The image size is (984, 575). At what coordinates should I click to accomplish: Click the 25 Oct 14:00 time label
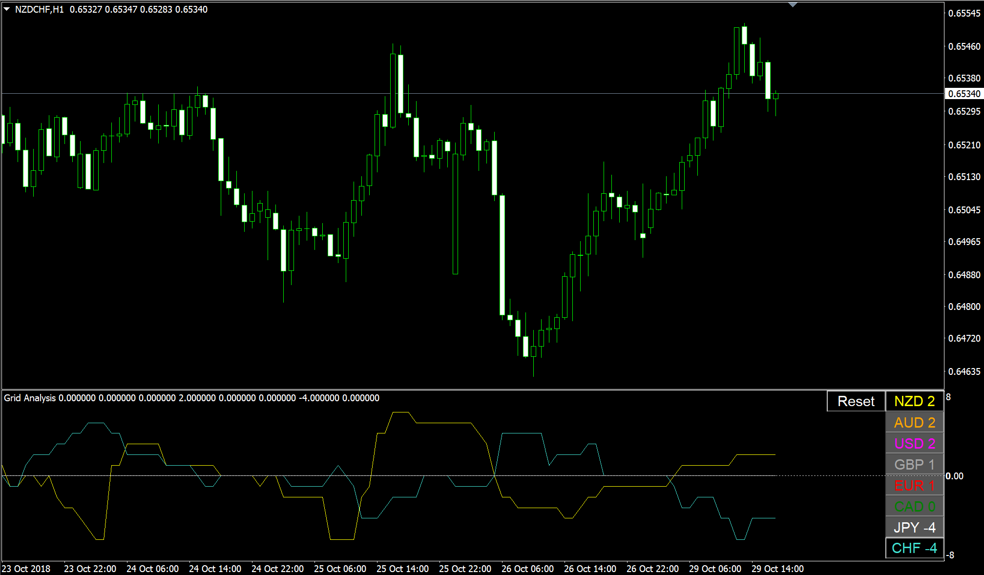pos(402,569)
